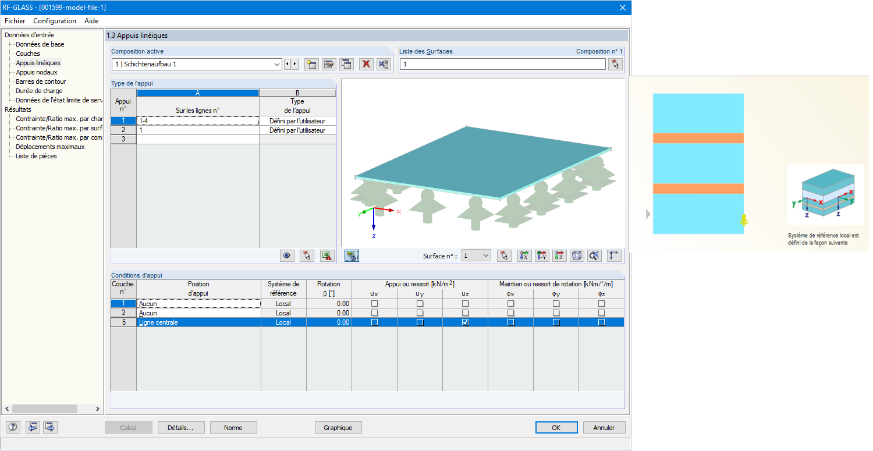Show the view in -Y direction
Image resolution: width=873 pixels, height=451 pixels.
tap(542, 255)
